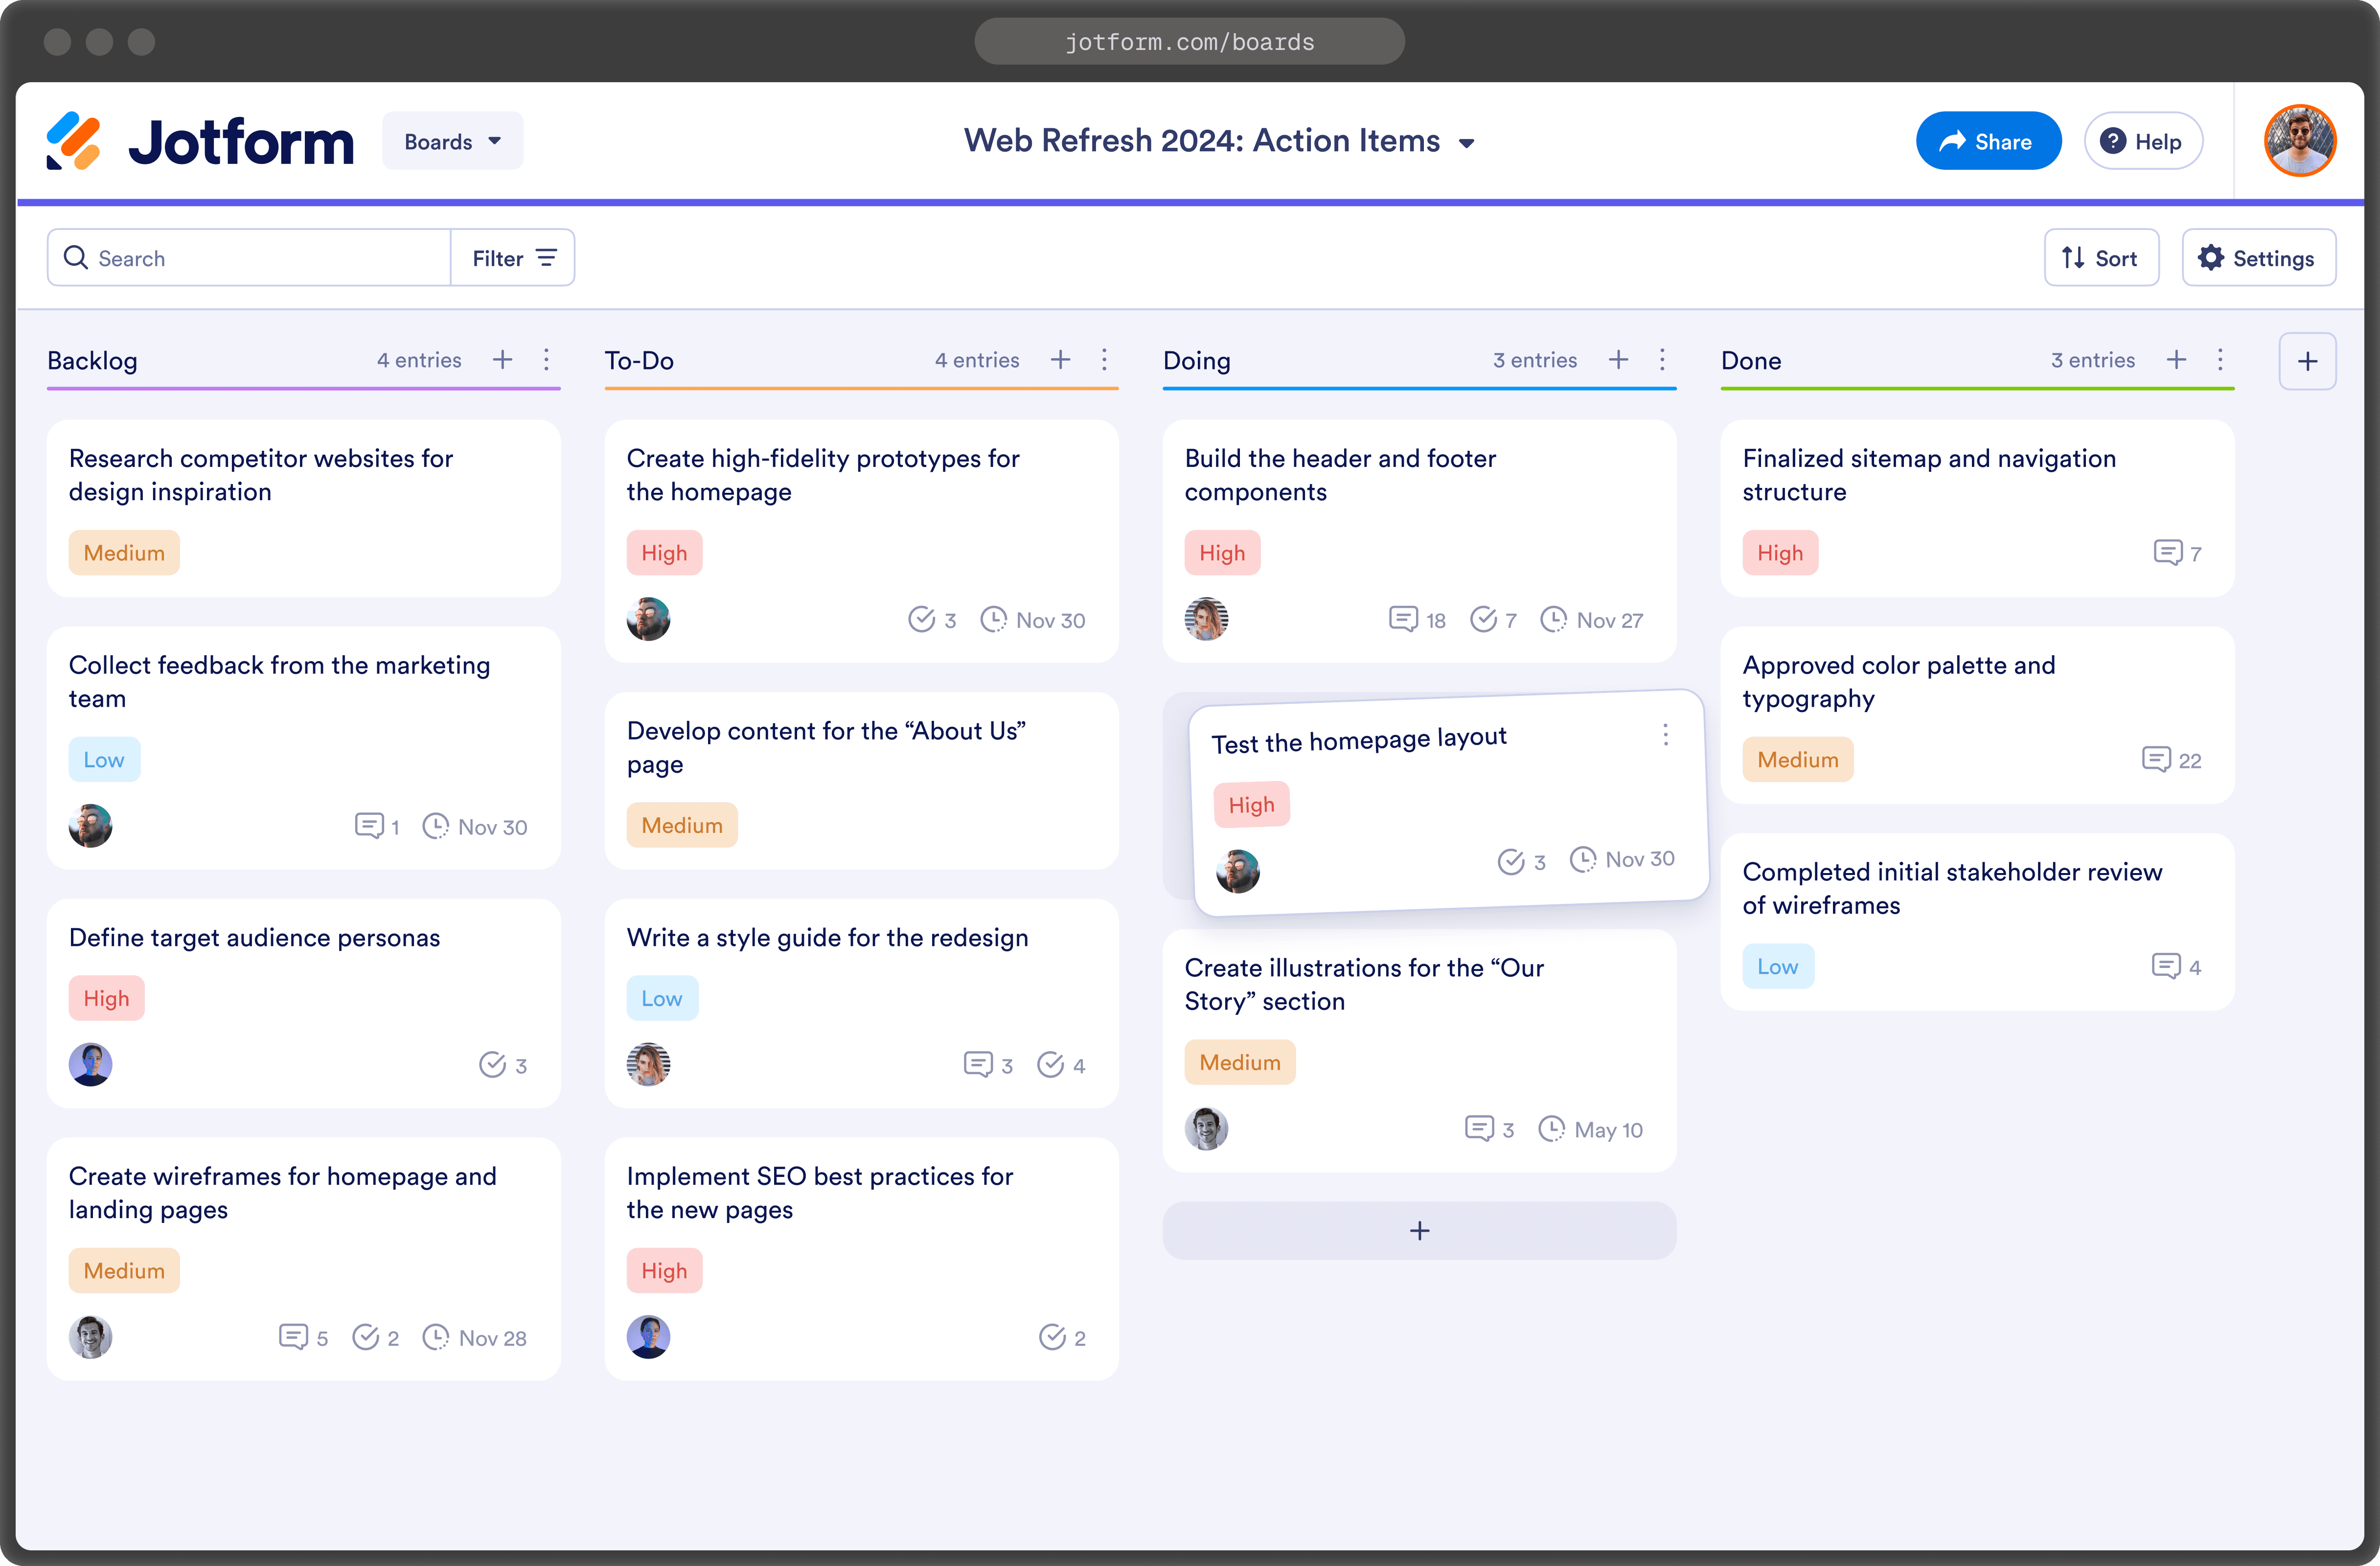Click the add new column plus button

[x=2306, y=361]
